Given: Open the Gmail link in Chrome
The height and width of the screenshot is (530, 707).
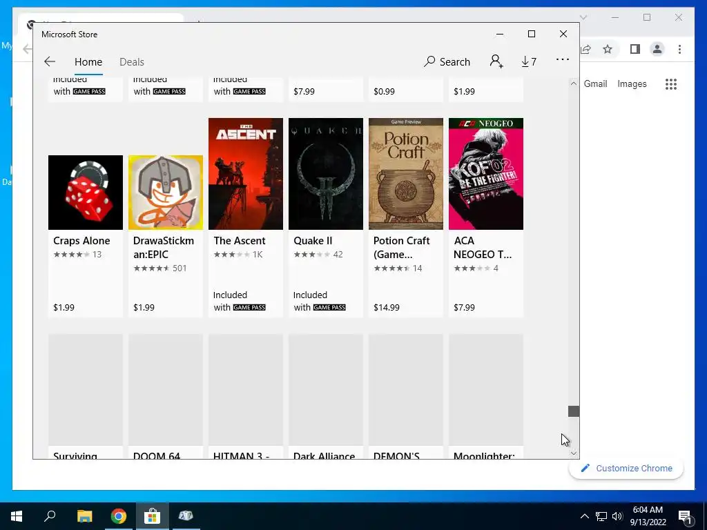Looking at the screenshot, I should click(x=595, y=84).
